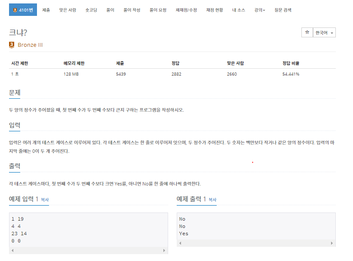Click the sample input scrollbar right arrow

click(164, 250)
